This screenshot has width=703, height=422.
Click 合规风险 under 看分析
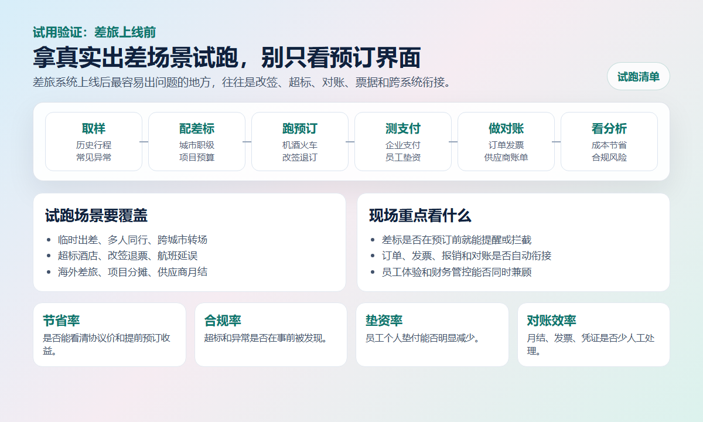tap(609, 158)
